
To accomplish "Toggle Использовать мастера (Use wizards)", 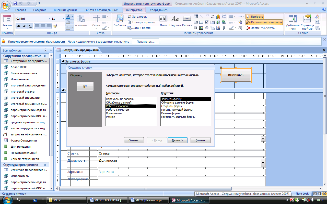I will [x=264, y=22].
